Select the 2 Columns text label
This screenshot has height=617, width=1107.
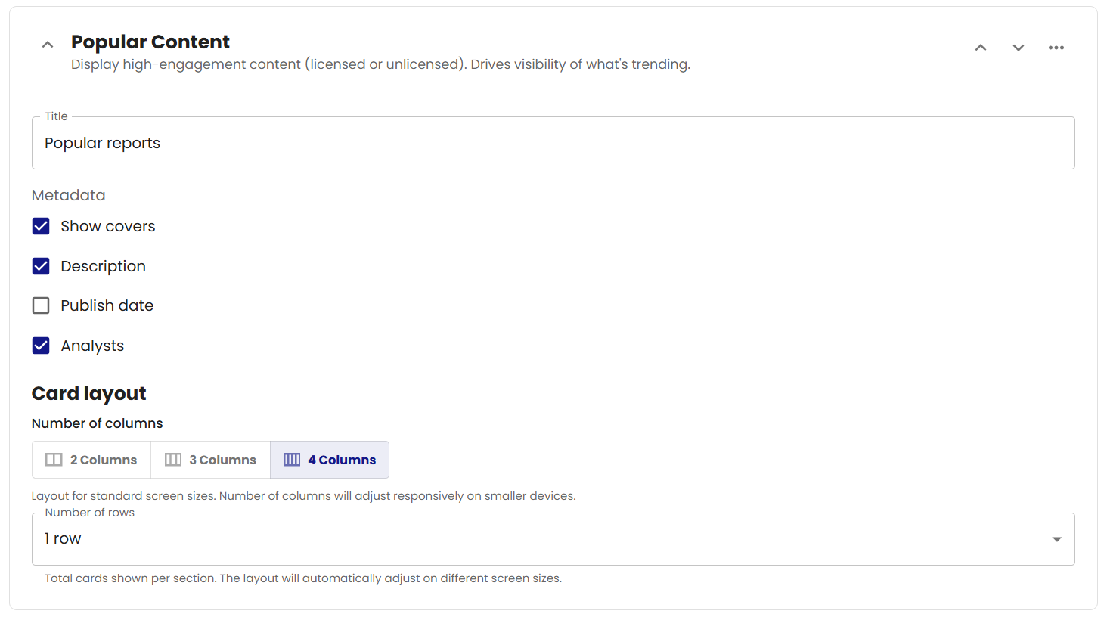tap(104, 460)
